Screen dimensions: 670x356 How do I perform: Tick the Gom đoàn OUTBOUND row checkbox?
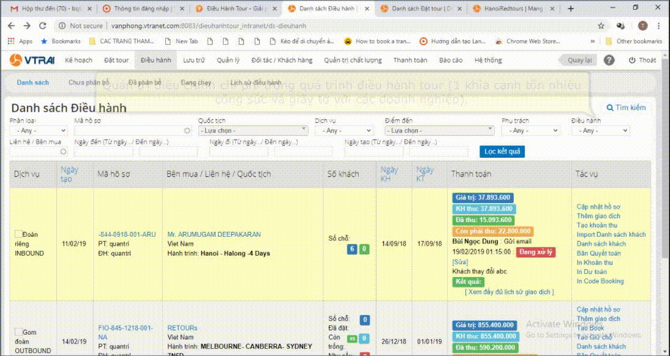(x=18, y=332)
